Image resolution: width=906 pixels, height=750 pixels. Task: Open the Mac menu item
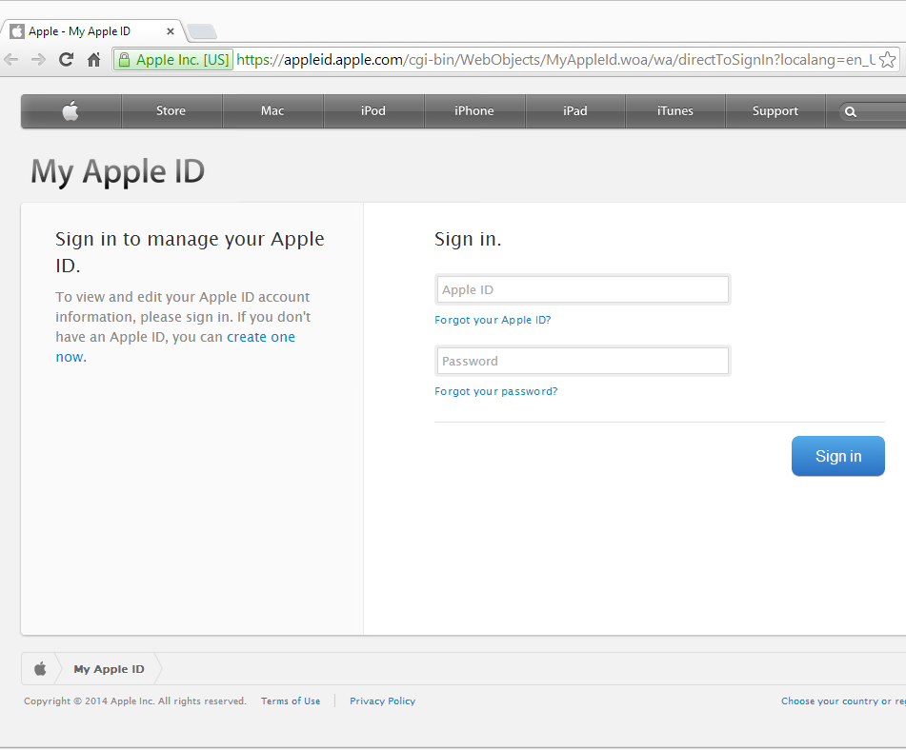point(272,110)
